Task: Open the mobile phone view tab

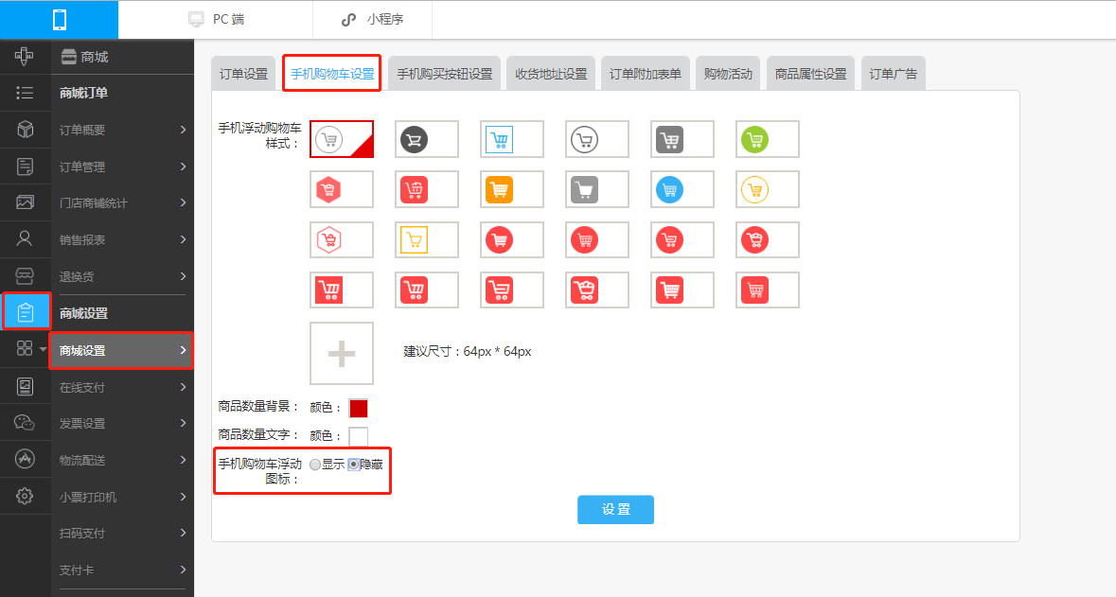Action: tap(59, 19)
